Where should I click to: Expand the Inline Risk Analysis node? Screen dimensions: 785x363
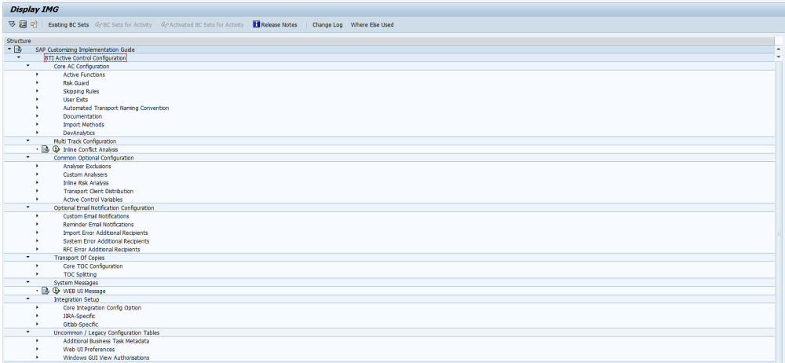pyautogui.click(x=38, y=182)
